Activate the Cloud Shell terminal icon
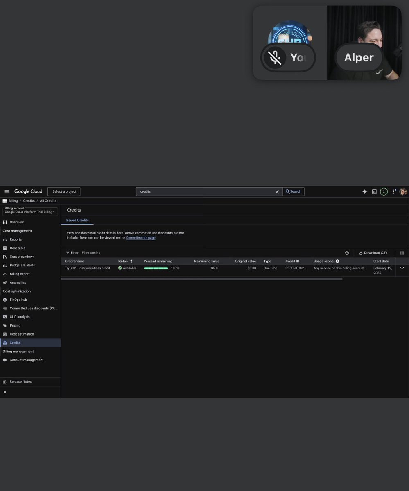The height and width of the screenshot is (491, 409). (374, 191)
